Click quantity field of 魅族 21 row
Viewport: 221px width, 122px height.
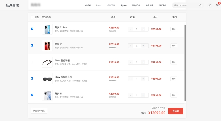tap(137, 46)
